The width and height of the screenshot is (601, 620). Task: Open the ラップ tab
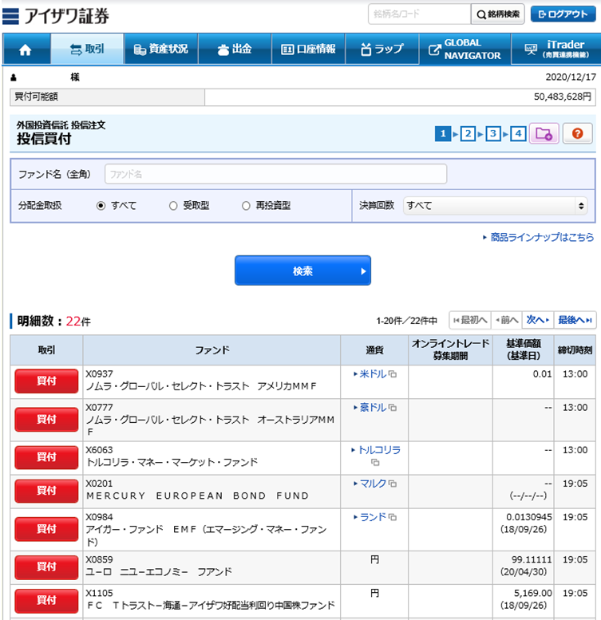382,49
